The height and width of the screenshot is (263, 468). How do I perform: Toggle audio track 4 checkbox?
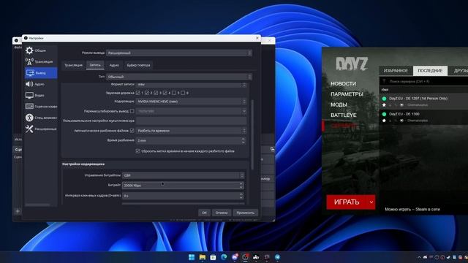[x=165, y=93]
